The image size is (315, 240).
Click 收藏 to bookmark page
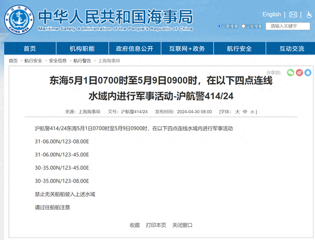point(134,225)
